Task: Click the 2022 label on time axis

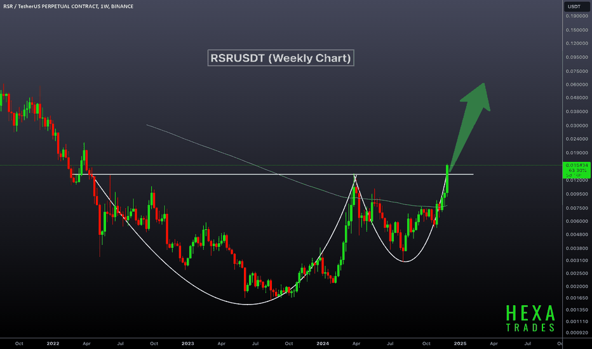Action: coord(53,343)
